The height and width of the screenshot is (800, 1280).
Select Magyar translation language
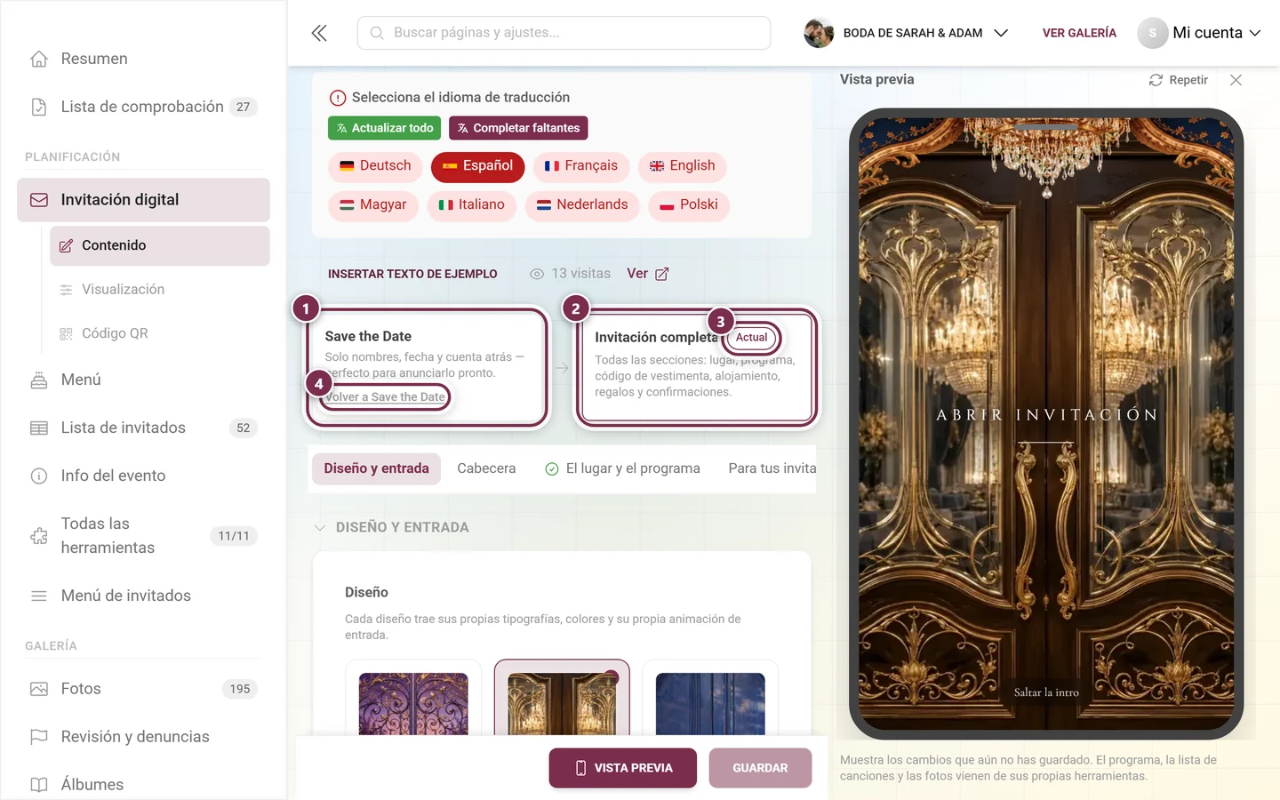point(372,205)
